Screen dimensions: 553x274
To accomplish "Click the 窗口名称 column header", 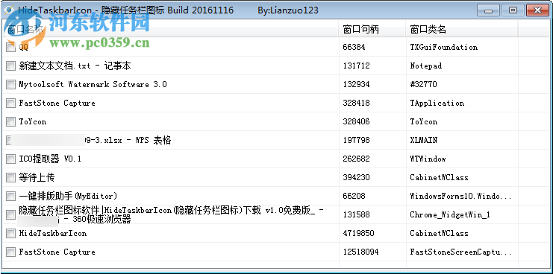I will click(x=171, y=30).
